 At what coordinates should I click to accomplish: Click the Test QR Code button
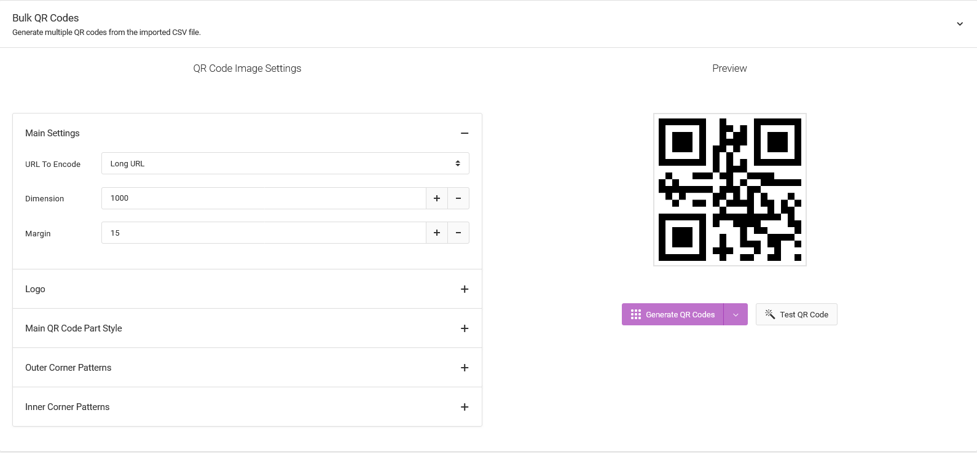[x=796, y=314]
